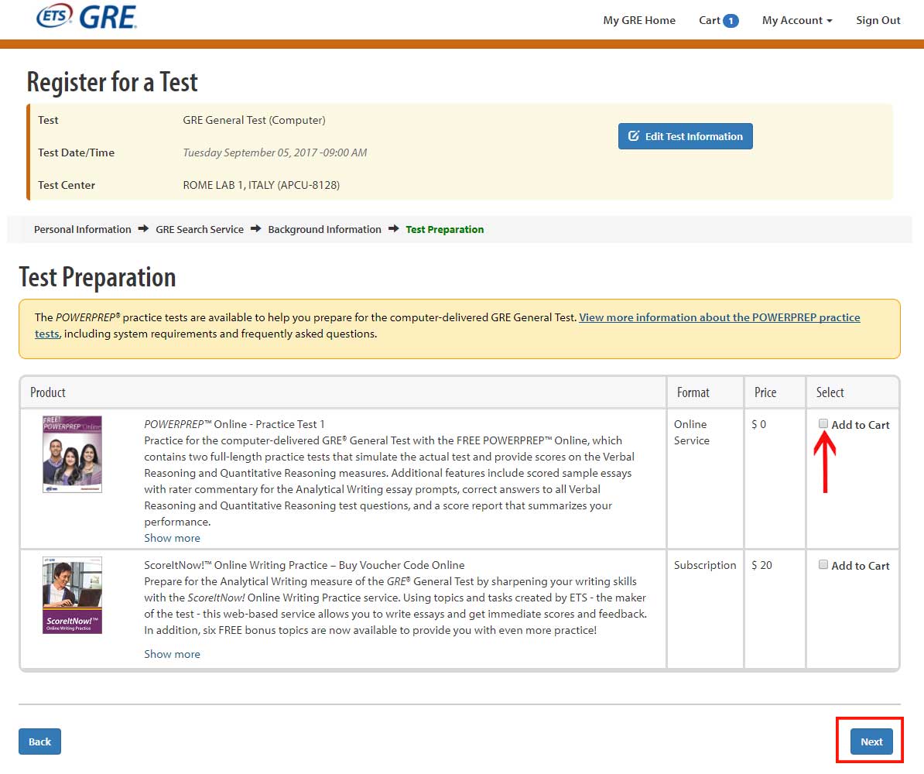The image size is (924, 774).
Task: Click the Back button
Action: (39, 741)
